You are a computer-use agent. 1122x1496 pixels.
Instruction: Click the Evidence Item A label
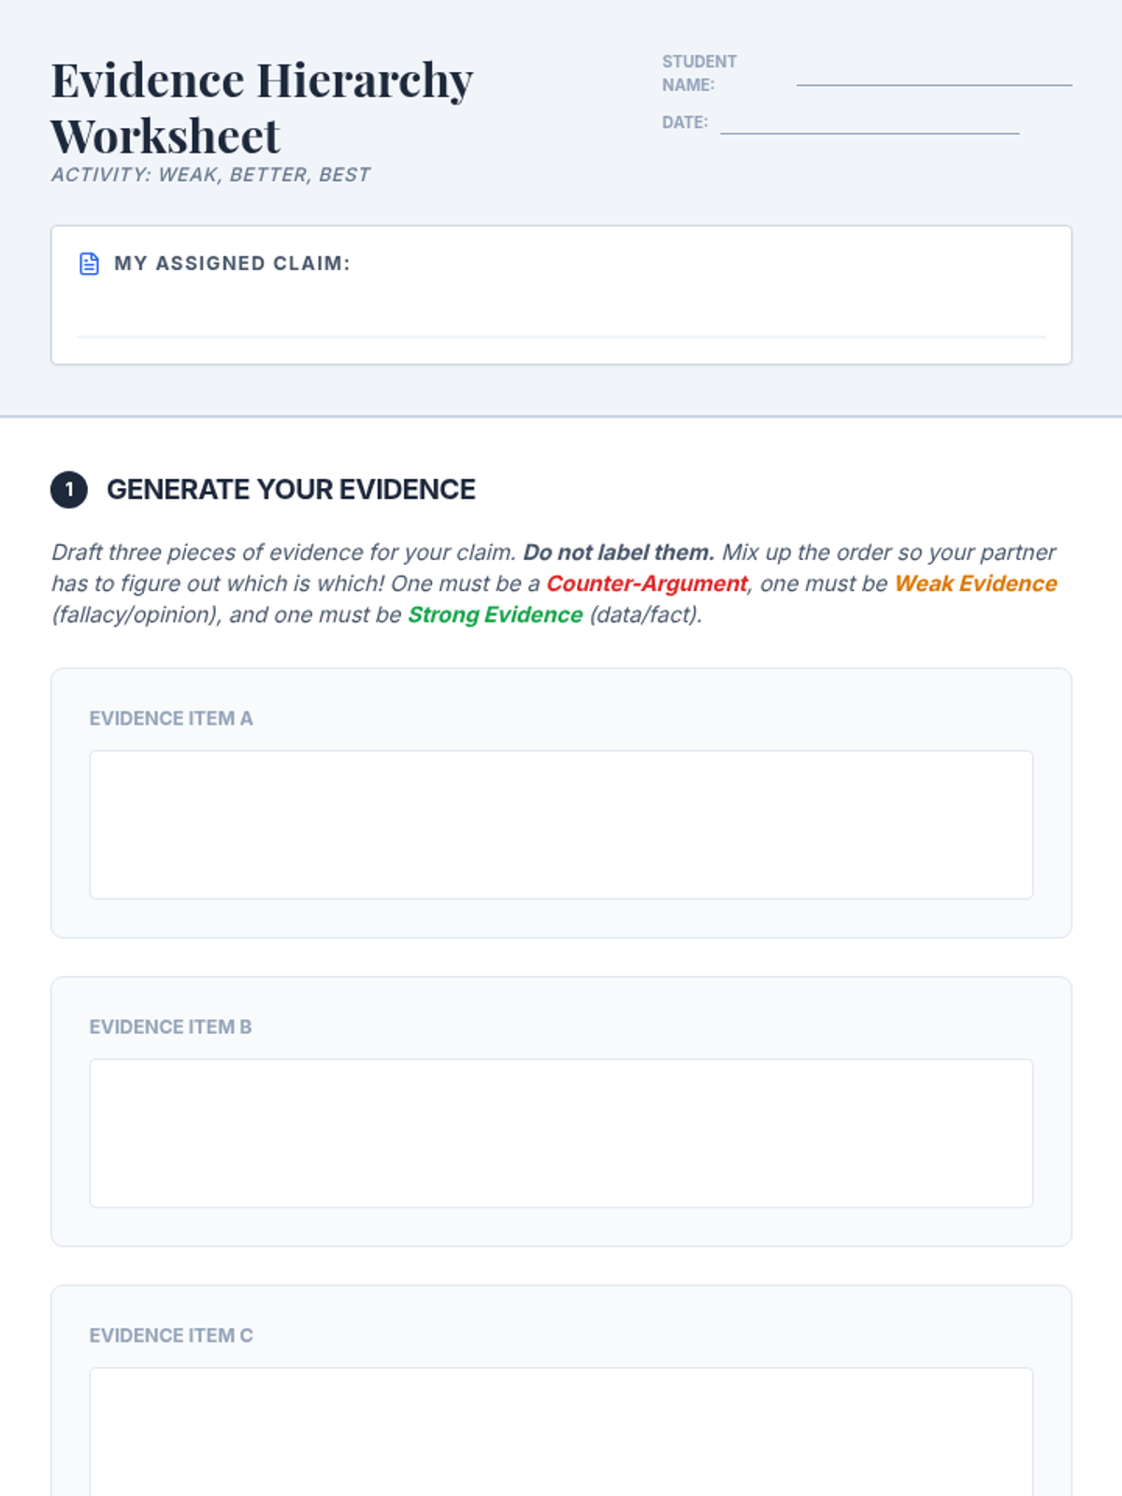(171, 718)
